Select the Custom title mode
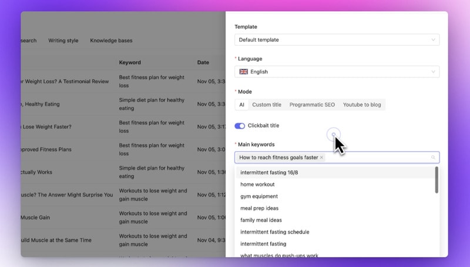The height and width of the screenshot is (267, 470). 266,105
